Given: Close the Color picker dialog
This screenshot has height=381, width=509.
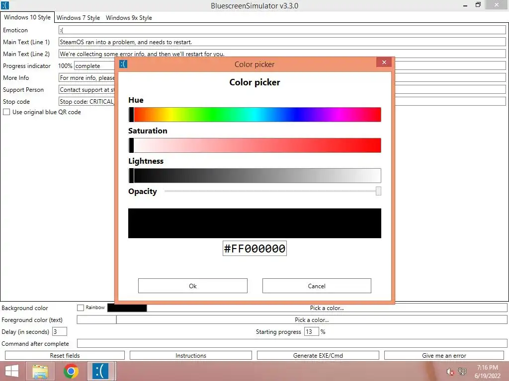Looking at the screenshot, I should click(384, 62).
